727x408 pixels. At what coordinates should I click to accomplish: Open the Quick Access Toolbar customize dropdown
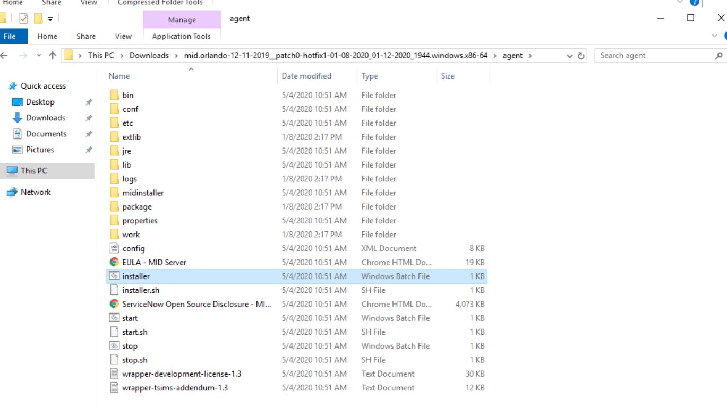[50, 19]
